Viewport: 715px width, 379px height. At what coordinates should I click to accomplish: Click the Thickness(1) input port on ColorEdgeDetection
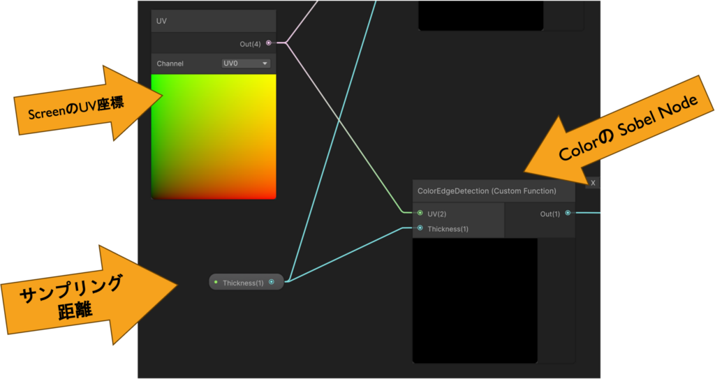[x=420, y=228]
